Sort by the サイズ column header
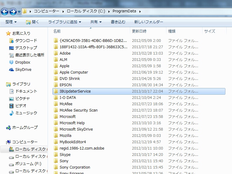The width and height of the screenshot is (232, 174). point(210,31)
